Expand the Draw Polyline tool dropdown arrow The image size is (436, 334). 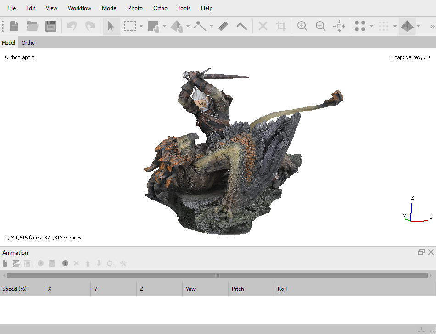pyautogui.click(x=211, y=26)
